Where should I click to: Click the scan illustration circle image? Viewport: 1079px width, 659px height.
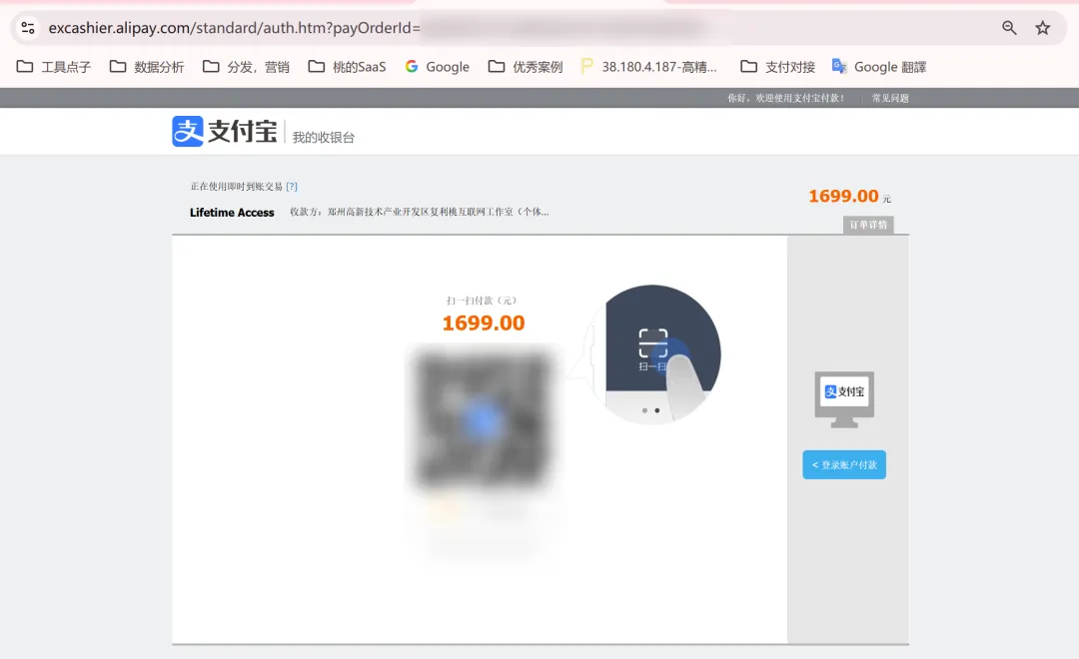[x=654, y=354]
